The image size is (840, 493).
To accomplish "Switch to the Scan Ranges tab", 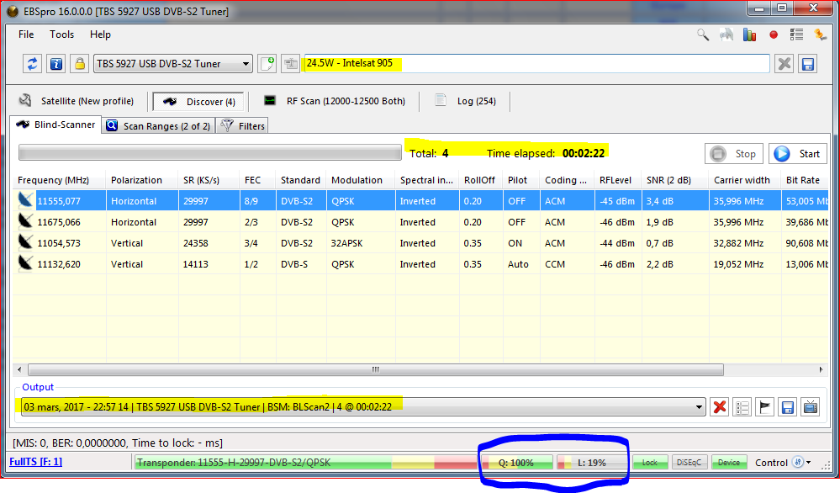I will point(158,126).
